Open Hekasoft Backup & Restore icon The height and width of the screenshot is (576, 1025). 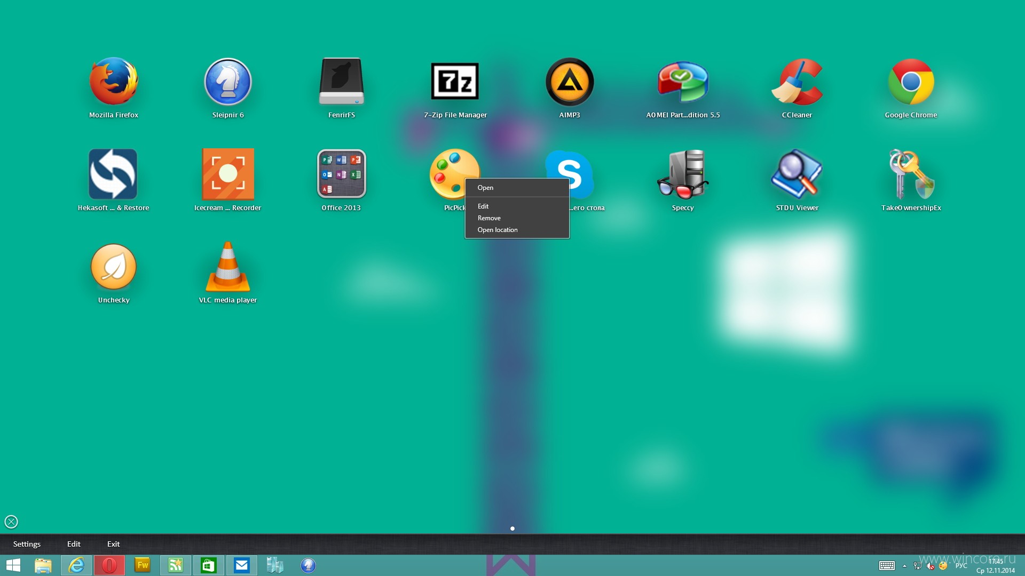coord(113,174)
